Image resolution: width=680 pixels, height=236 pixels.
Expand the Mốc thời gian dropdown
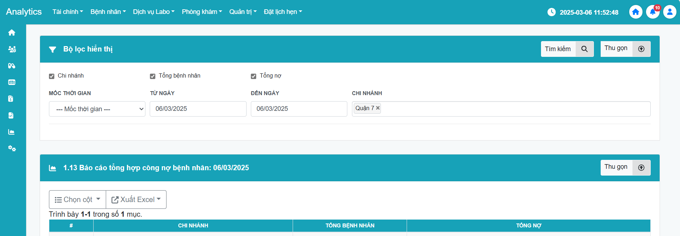pos(97,109)
